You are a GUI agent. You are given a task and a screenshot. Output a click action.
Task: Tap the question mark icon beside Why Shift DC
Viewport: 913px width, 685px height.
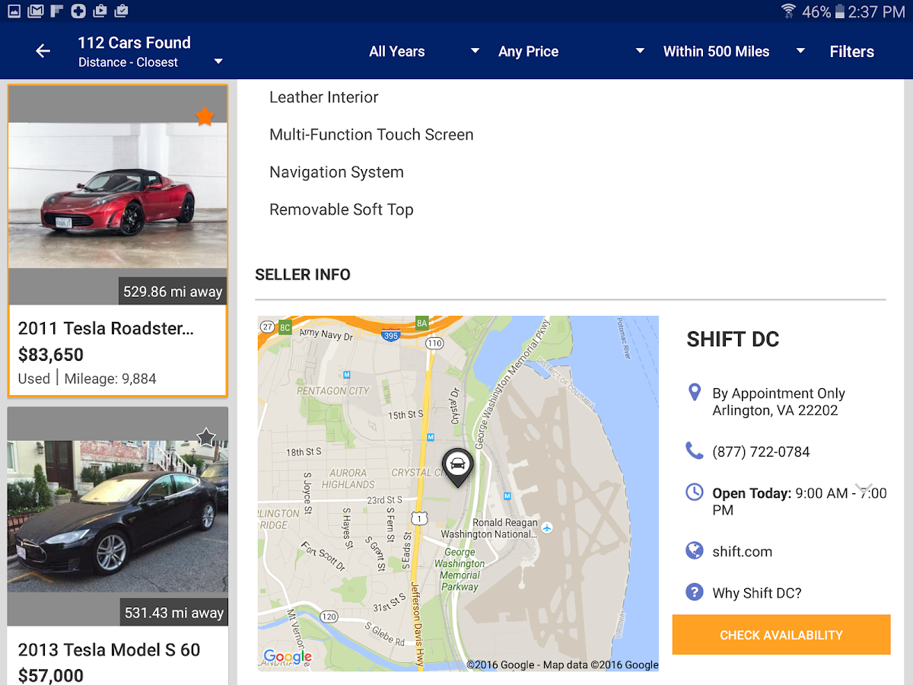tap(694, 592)
